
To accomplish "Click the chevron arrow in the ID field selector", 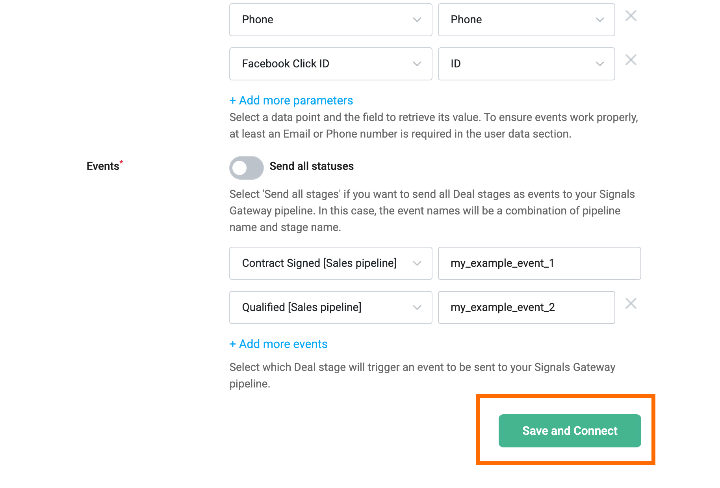I will click(x=599, y=64).
